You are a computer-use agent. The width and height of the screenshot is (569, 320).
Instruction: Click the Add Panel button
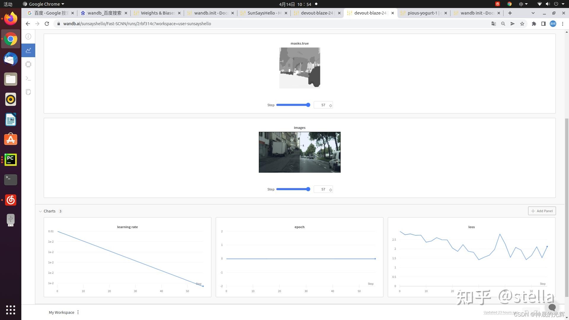542,211
